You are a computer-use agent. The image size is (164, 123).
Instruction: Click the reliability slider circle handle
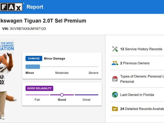click(62, 95)
